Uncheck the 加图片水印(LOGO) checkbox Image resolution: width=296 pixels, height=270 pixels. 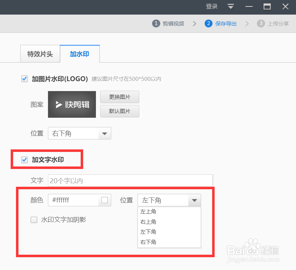pos(24,79)
